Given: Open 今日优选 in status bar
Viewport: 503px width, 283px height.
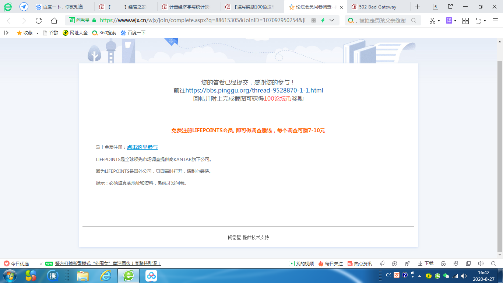Looking at the screenshot, I should [x=16, y=263].
